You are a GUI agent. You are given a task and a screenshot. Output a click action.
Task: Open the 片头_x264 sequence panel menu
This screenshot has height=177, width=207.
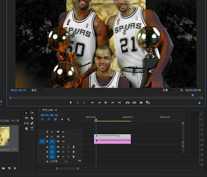click(56, 110)
